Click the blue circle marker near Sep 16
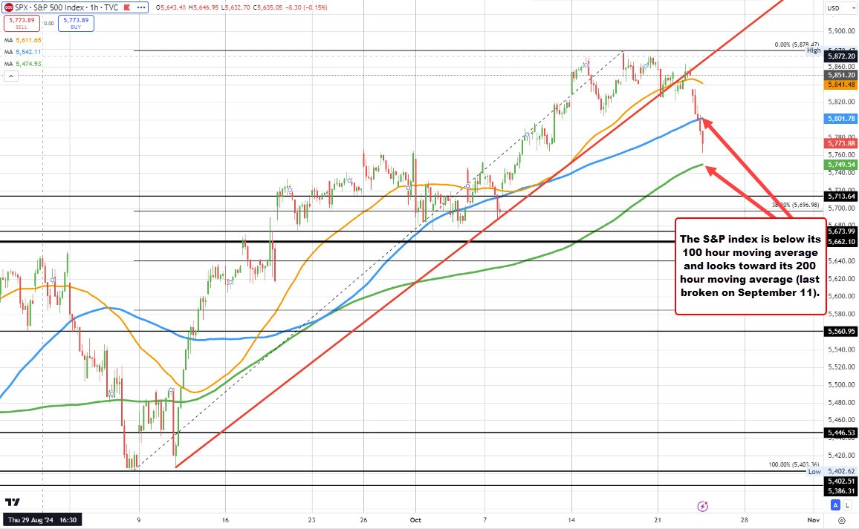Image resolution: width=859 pixels, height=529 pixels. click(231, 281)
